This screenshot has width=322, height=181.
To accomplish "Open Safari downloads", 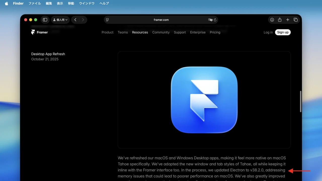I will point(272,20).
